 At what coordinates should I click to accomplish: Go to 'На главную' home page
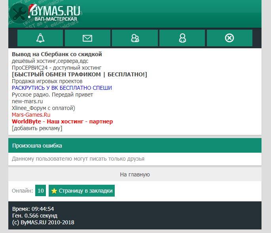[135, 174]
